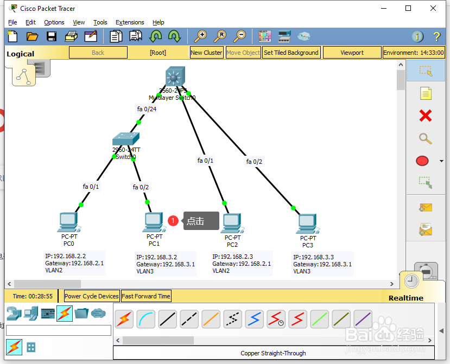The height and width of the screenshot is (364, 450).
Task: Select the PC1 computer device
Action: 154,222
